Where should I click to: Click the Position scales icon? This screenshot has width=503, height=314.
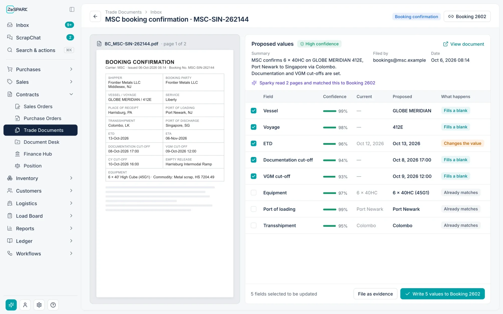point(17,166)
